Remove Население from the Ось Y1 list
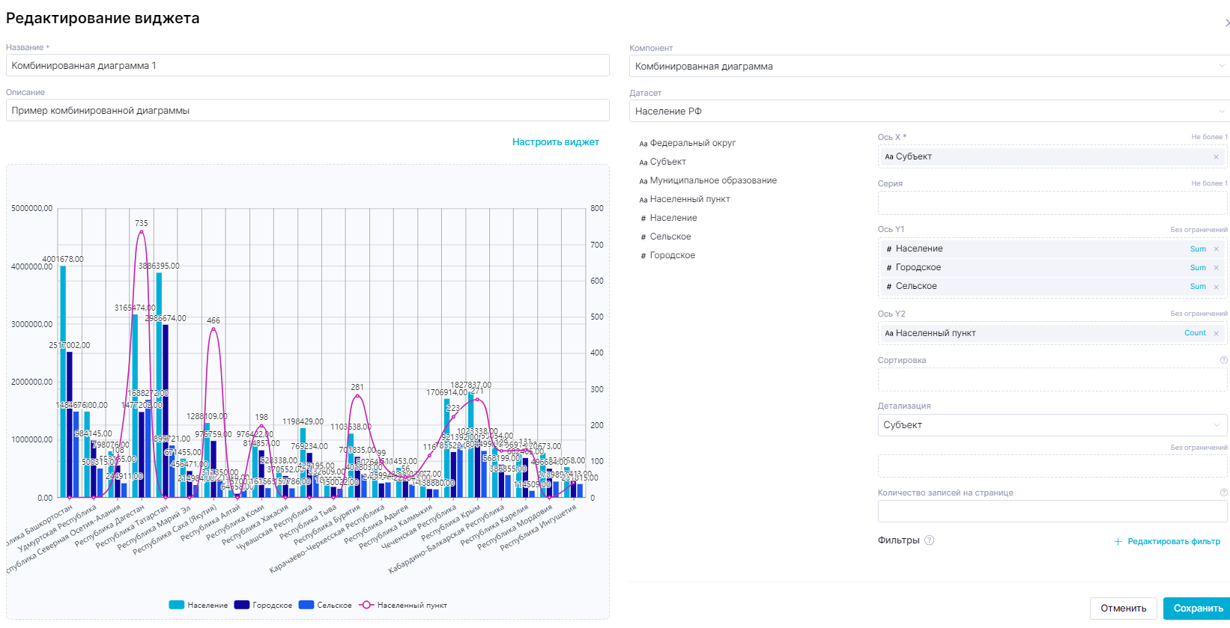The height and width of the screenshot is (628, 1230). 1216,249
